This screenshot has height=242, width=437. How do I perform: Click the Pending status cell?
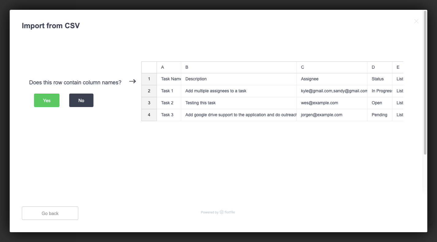[380, 115]
